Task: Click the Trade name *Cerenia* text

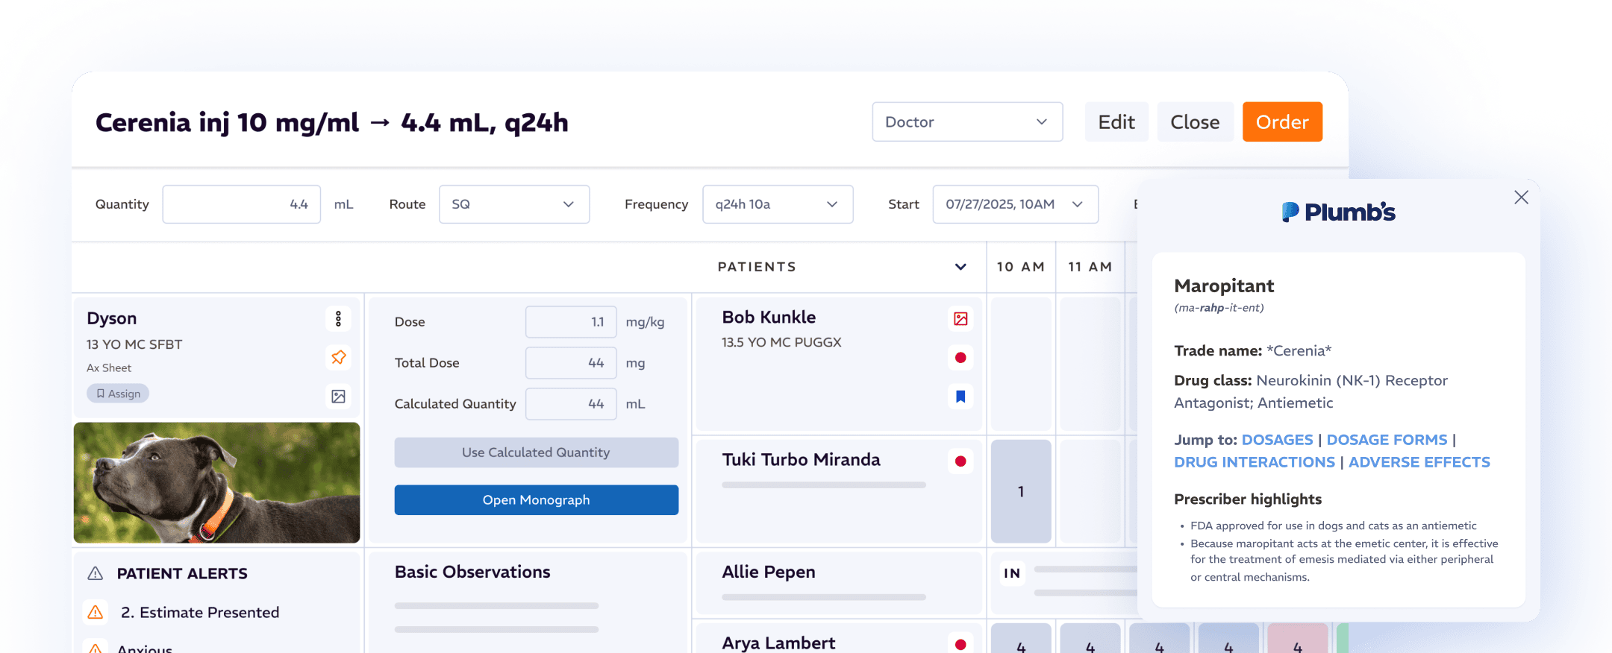Action: coord(1252,351)
